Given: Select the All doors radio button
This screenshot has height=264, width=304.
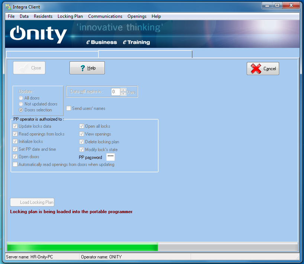Looking at the screenshot, I should point(21,98).
